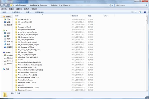This screenshot has height=99, width=149.
Task: Open the 工具(T) menu
Action: (x=27, y=9)
